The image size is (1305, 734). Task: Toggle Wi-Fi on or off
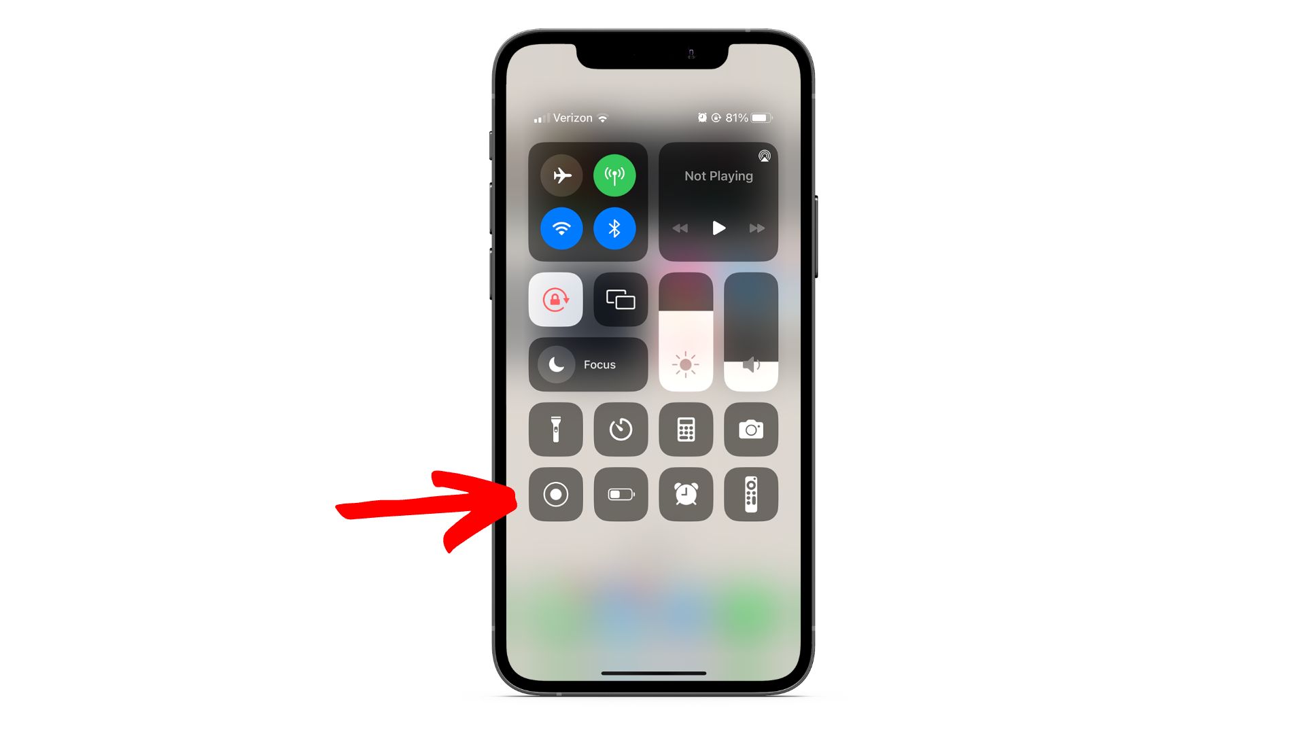563,227
